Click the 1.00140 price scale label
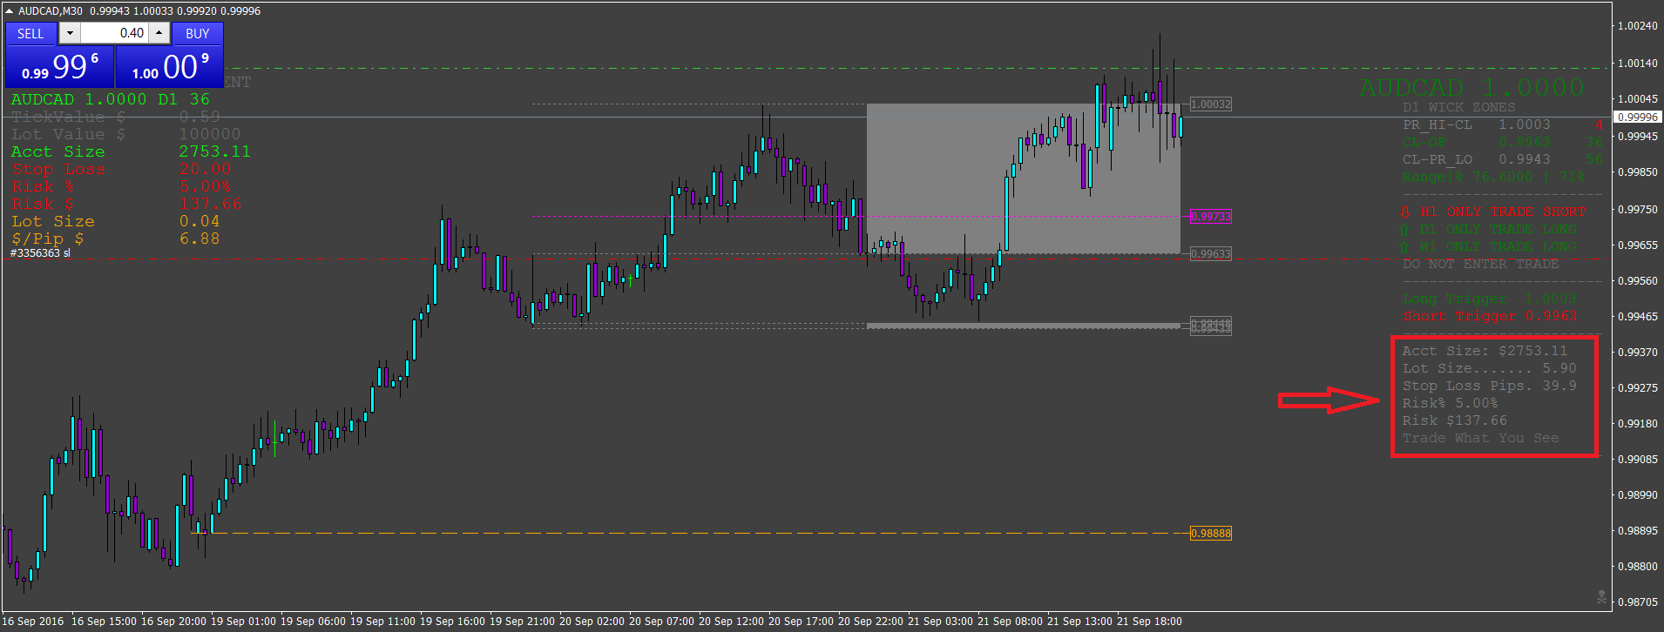 [1638, 64]
